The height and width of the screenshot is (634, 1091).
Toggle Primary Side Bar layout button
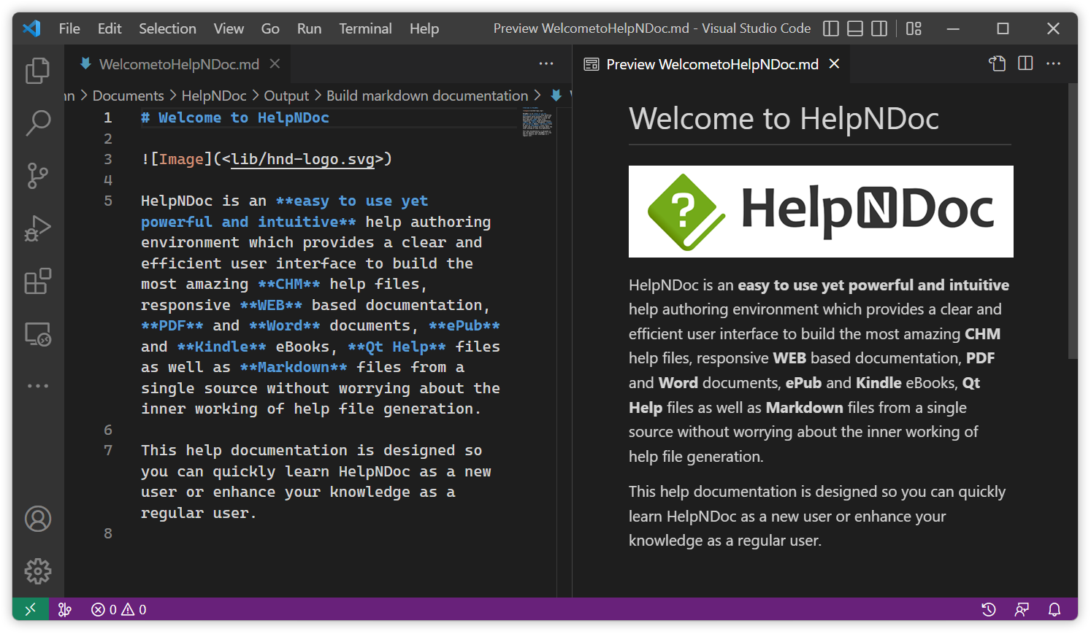[831, 28]
